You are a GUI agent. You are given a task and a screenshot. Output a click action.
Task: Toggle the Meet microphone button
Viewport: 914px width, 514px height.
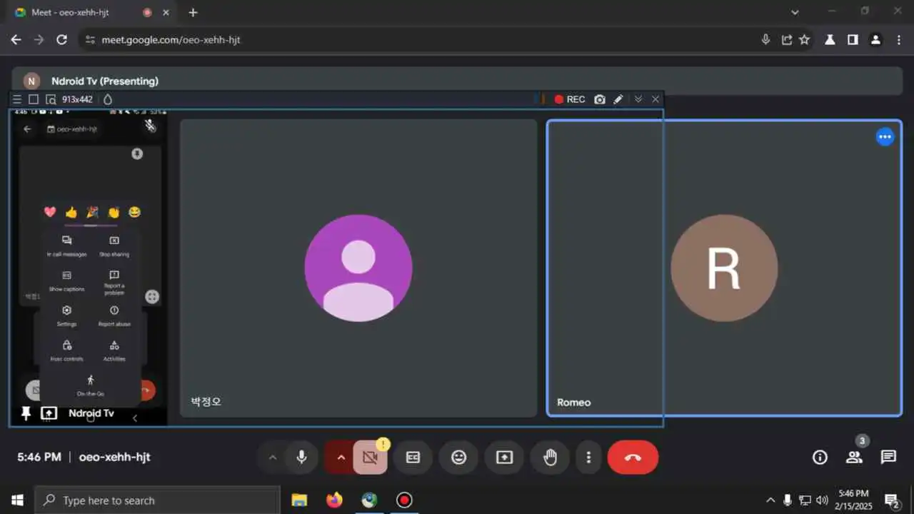(301, 458)
